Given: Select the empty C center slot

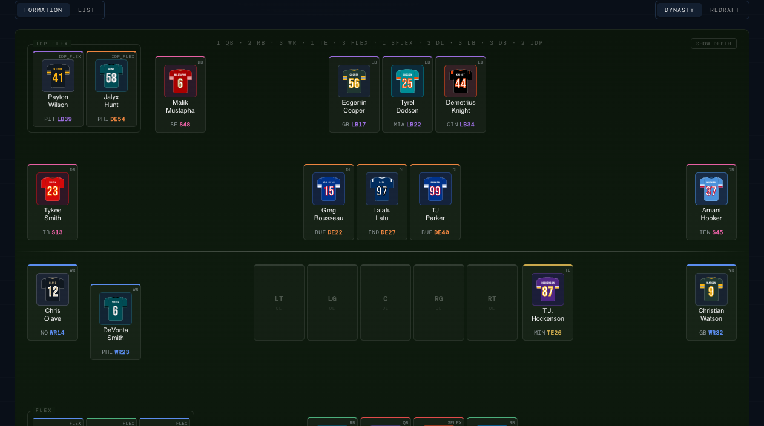Looking at the screenshot, I should 386,303.
